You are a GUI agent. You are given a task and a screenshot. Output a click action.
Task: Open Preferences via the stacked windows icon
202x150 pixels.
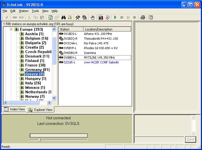click(84, 17)
